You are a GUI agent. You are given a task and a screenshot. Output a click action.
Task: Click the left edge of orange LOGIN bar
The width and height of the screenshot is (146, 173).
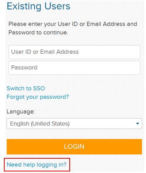coord(8,147)
